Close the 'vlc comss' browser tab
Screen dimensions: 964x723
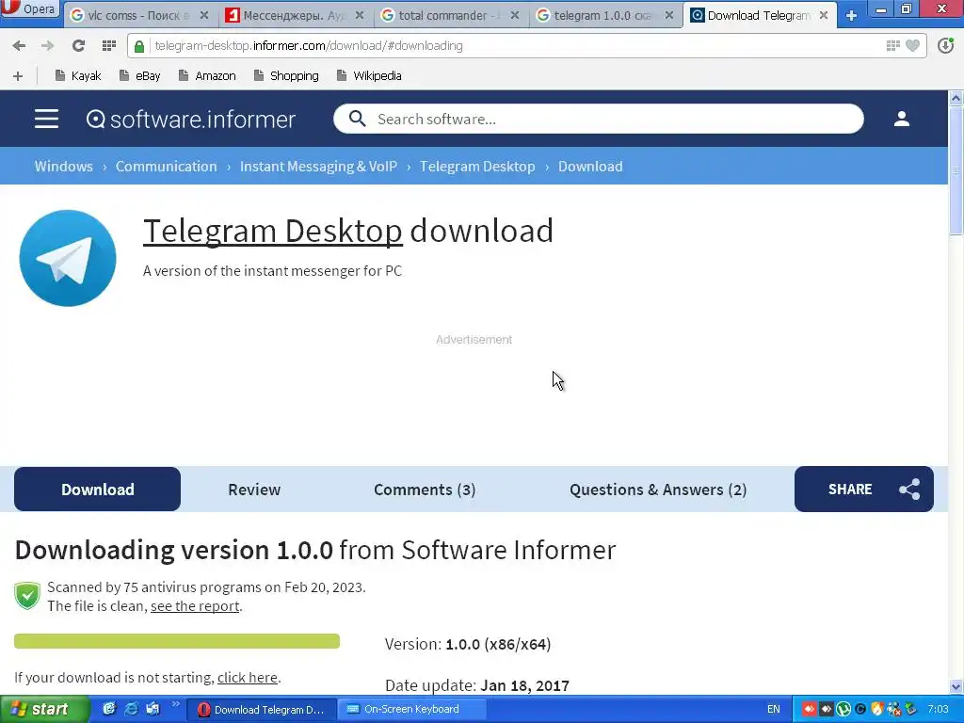point(204,15)
